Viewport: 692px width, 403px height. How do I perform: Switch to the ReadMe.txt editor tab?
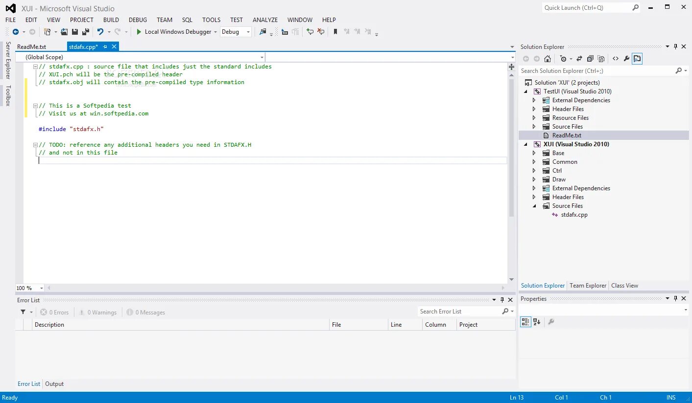(31, 47)
